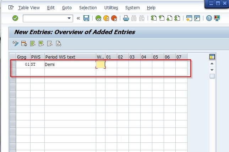Open the Edit menu
This screenshot has height=152, width=229.
tap(51, 7)
